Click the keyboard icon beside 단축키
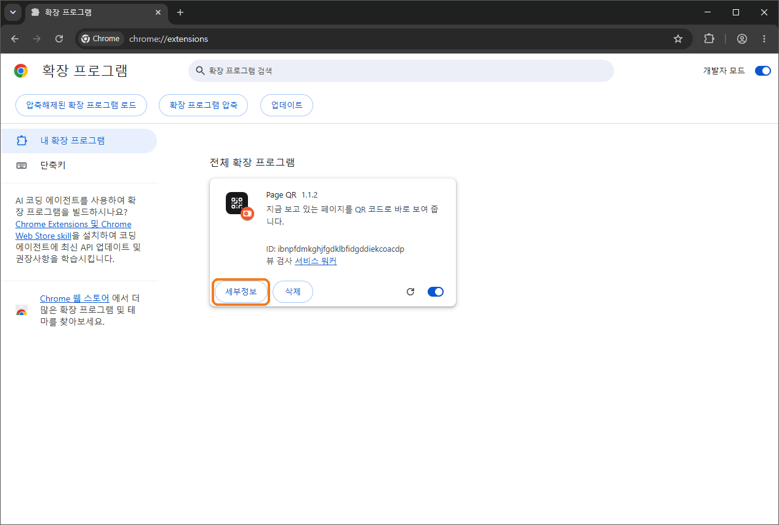The width and height of the screenshot is (779, 525). pos(22,166)
